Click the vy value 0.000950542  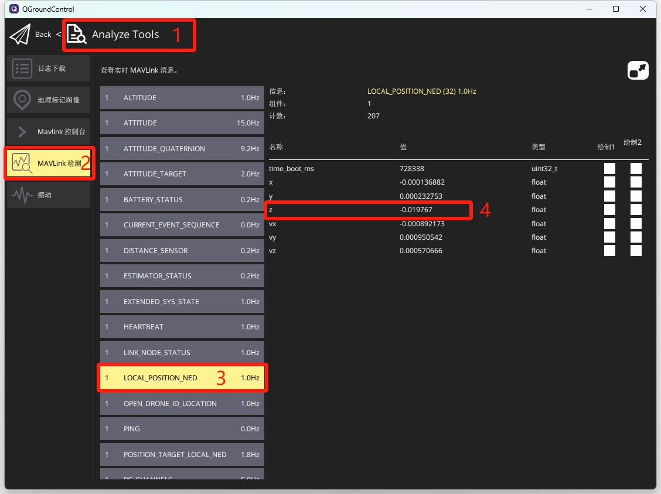421,237
